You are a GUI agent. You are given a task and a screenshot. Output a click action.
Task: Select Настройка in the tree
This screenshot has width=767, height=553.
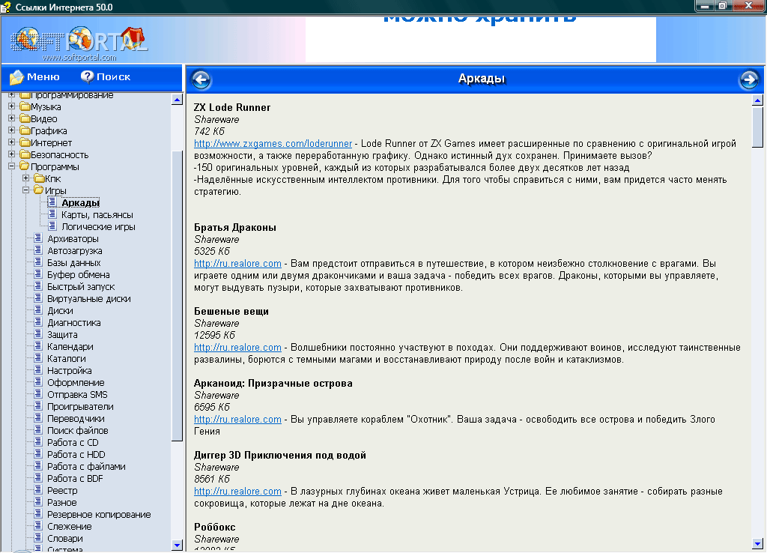(69, 370)
